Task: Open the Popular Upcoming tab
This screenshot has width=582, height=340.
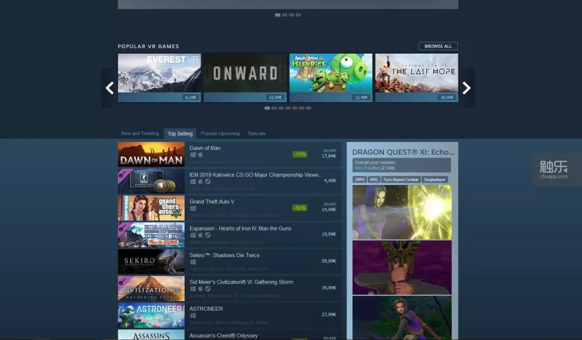Action: (x=220, y=133)
